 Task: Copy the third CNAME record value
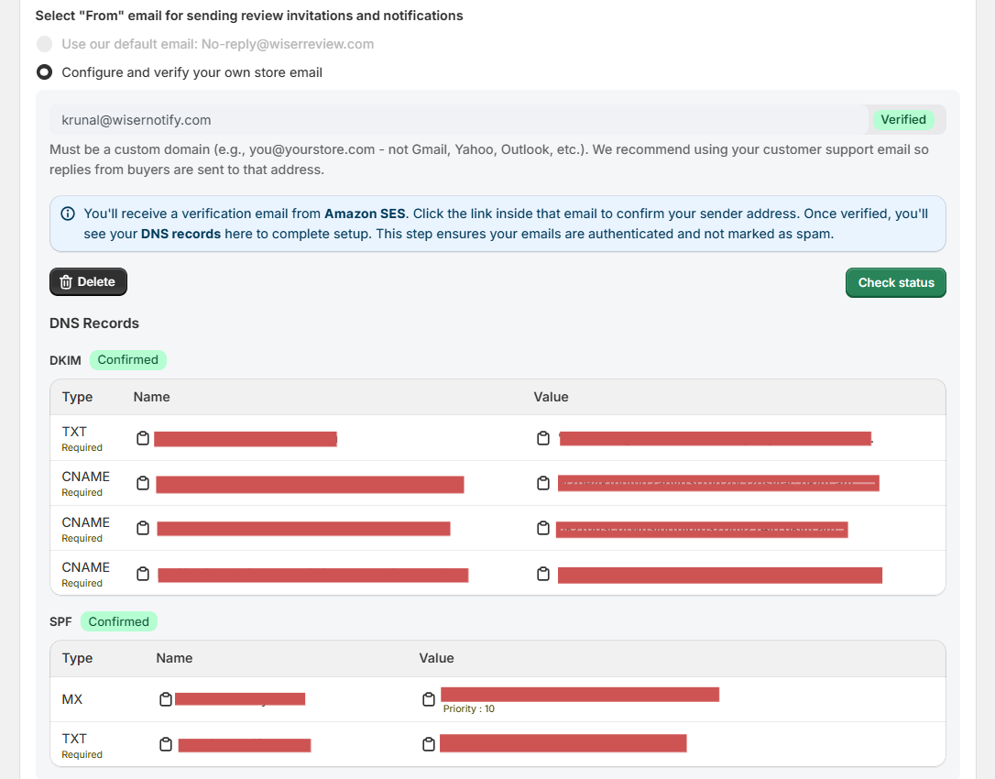tap(543, 574)
